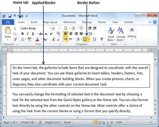The width and height of the screenshot is (159, 127).
Task: Click Words: 326 in status bar
Action: point(27,122)
